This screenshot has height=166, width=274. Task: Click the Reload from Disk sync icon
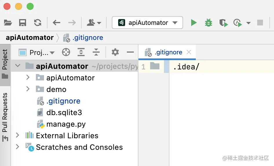[x=38, y=23]
